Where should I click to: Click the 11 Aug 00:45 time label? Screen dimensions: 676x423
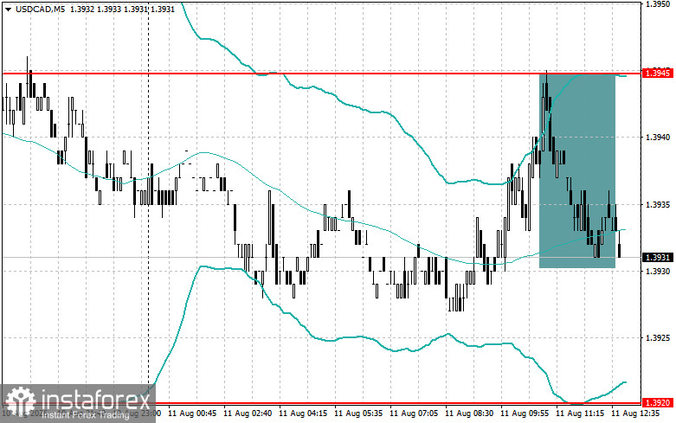192,413
